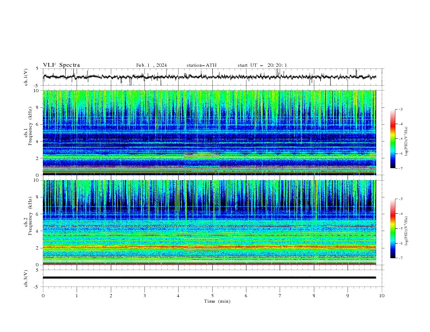430x332 pixels.
Task: Select the "start UT = 20:20: 1" text
Action: tap(262, 65)
